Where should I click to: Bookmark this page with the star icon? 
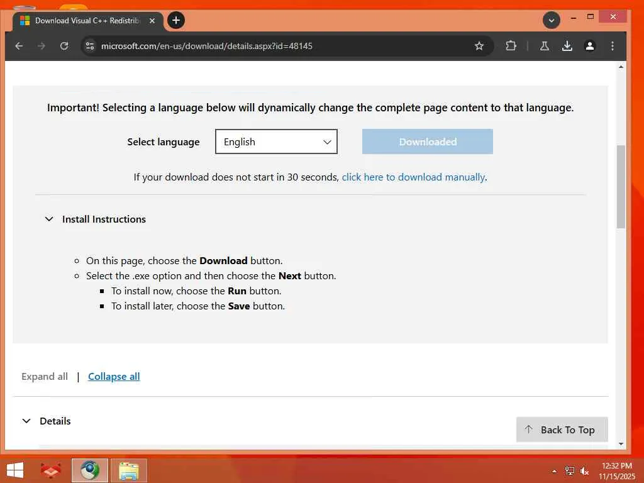(479, 46)
